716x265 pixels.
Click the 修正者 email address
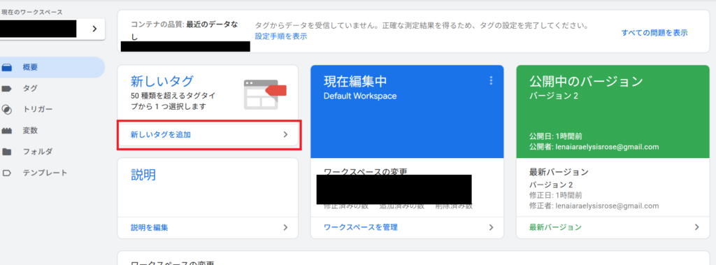coord(607,206)
